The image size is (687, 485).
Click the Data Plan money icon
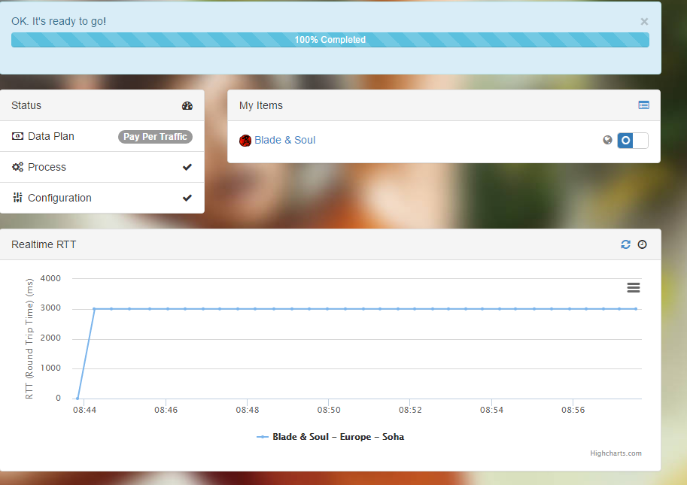click(17, 136)
